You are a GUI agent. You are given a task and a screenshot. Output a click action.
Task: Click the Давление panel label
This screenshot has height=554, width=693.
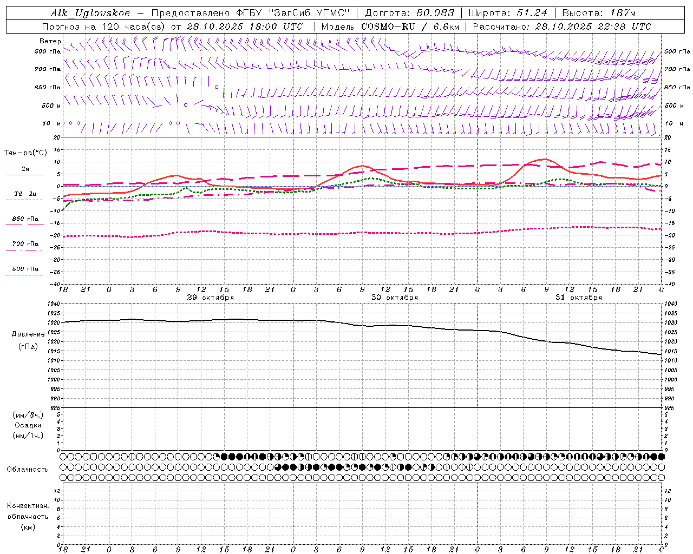click(28, 334)
